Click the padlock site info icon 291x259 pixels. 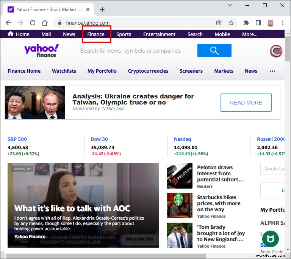(x=60, y=23)
